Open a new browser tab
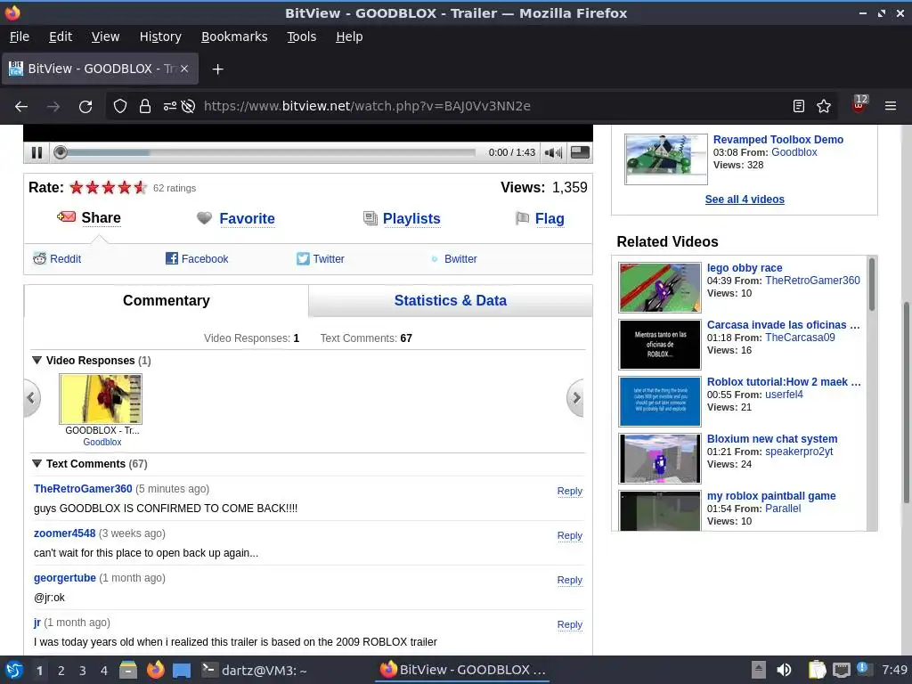 coord(217,69)
